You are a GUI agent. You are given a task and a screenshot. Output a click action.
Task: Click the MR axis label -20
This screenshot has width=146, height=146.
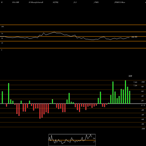[142, 110]
